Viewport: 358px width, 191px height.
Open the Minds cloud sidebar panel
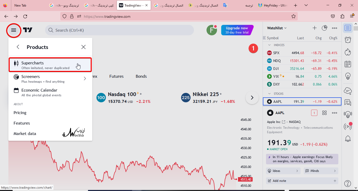(348, 91)
